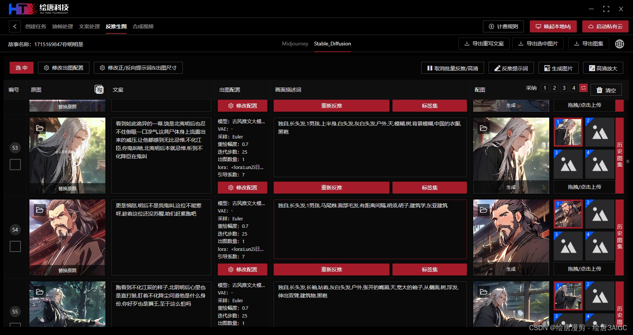The height and width of the screenshot is (335, 633).
Task: Select empty image slot 2 in row 54
Action: [x=600, y=214]
